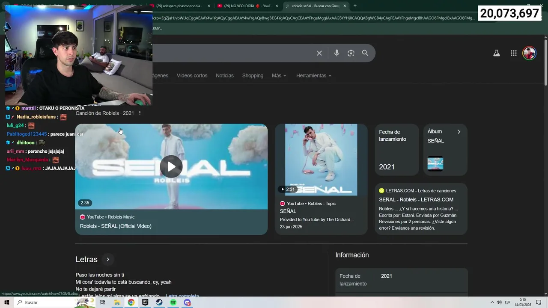Click chat username Marilyn_Mesqueda

click(27, 160)
